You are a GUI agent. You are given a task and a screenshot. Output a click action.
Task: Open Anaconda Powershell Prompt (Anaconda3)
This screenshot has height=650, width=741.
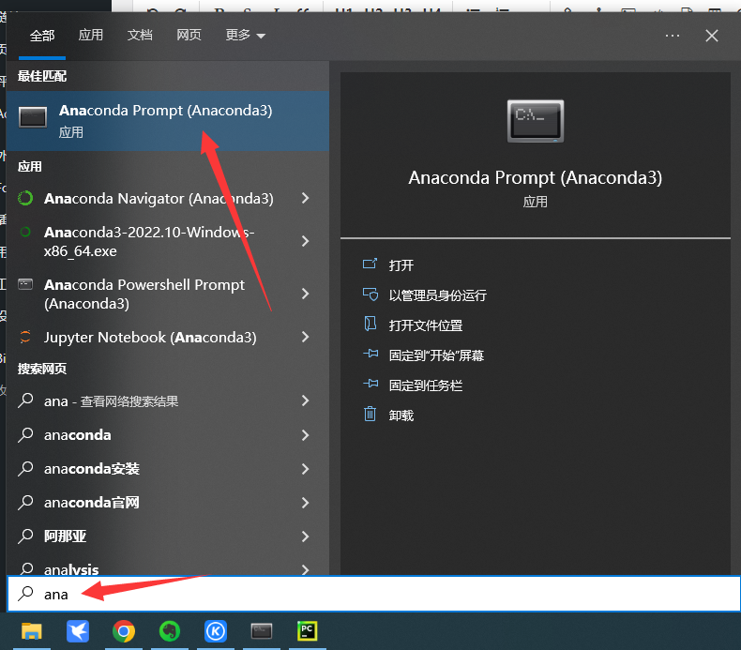click(144, 294)
